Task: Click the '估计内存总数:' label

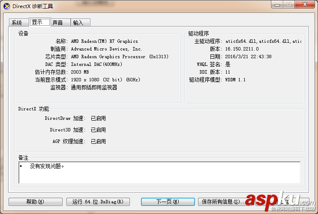Action: 51,72
